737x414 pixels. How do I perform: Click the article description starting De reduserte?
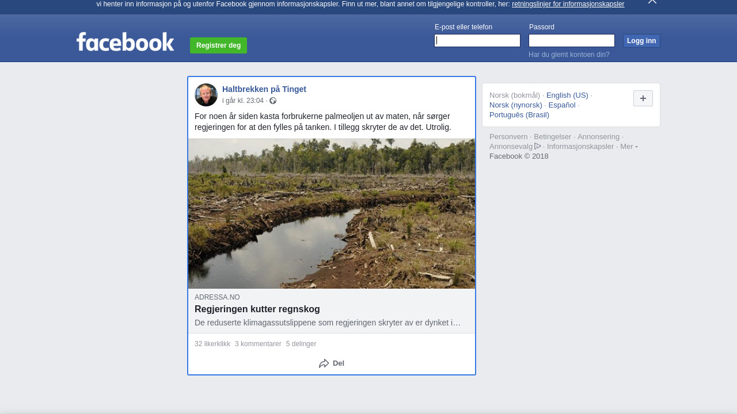(328, 323)
